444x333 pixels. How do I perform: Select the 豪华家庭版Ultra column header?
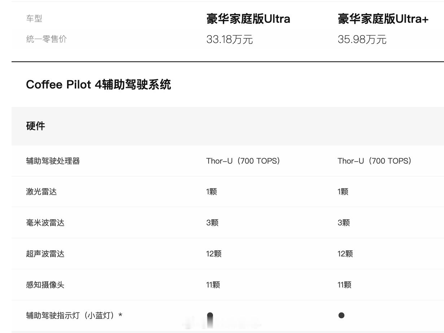tap(248, 19)
